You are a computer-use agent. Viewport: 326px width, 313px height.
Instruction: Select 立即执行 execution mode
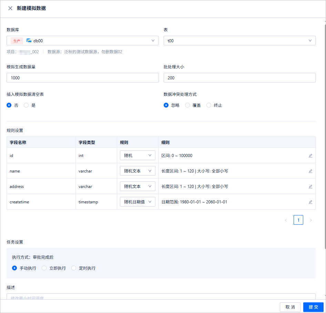coord(44,268)
